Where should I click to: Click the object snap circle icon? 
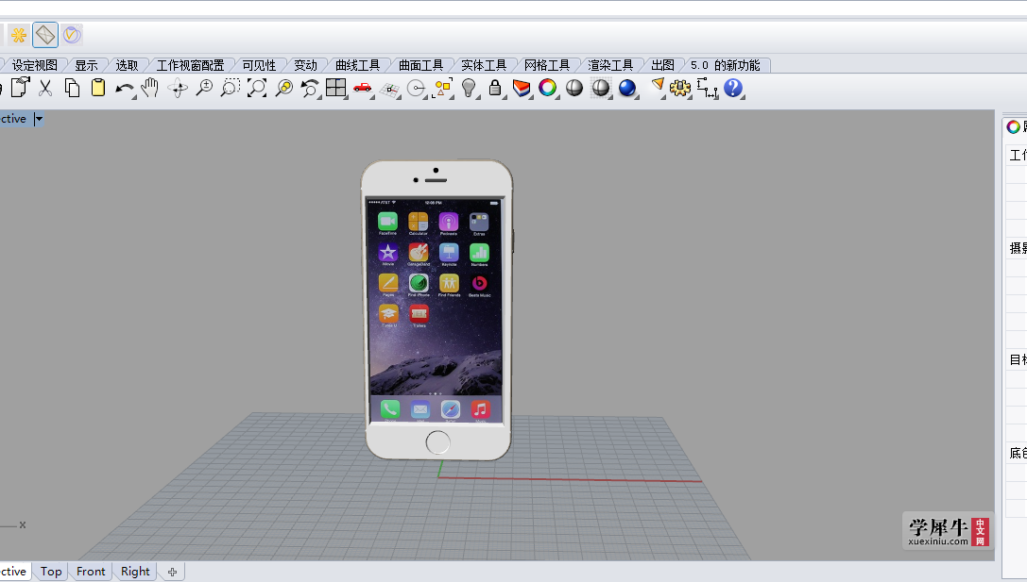pyautogui.click(x=416, y=89)
